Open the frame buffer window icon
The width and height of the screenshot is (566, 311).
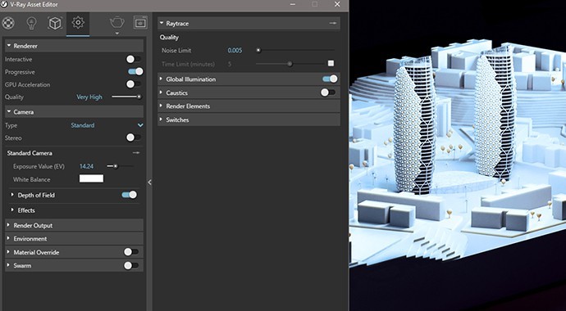coord(140,23)
